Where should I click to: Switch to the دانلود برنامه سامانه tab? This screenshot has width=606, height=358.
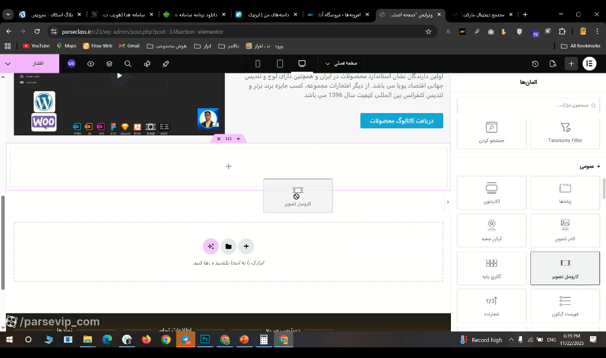click(x=194, y=15)
